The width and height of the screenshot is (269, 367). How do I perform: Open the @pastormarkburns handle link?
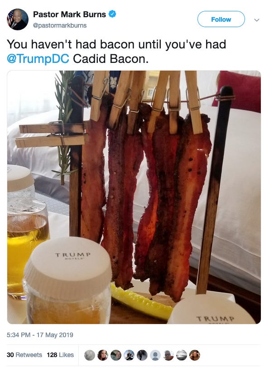click(x=60, y=25)
